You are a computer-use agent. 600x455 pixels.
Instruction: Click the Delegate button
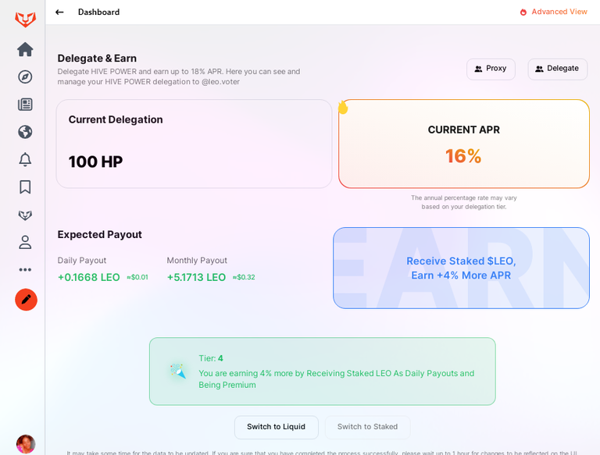coord(558,69)
